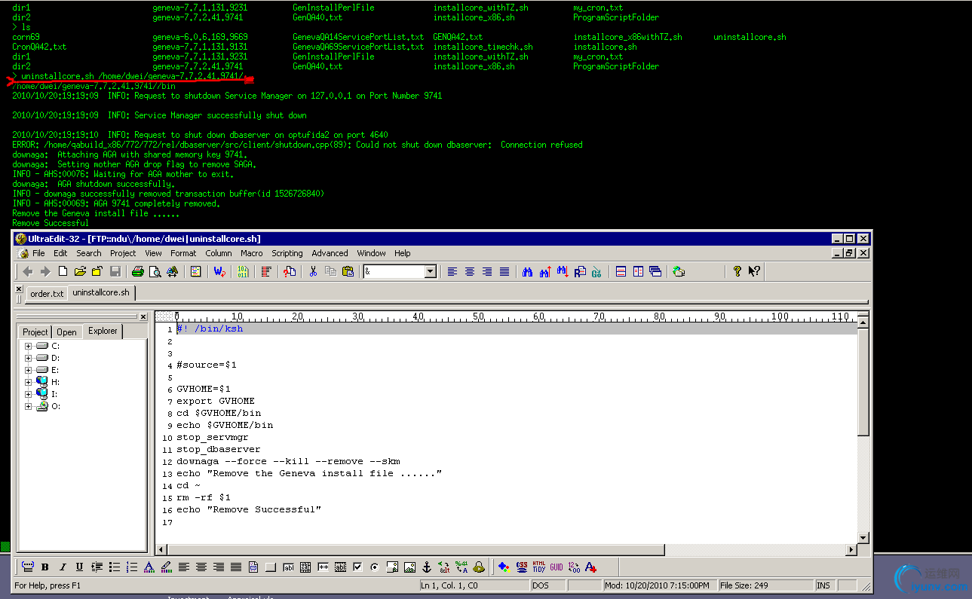Viewport: 972px width, 599px height.
Task: Click the Bold B formatting icon
Action: pyautogui.click(x=45, y=567)
